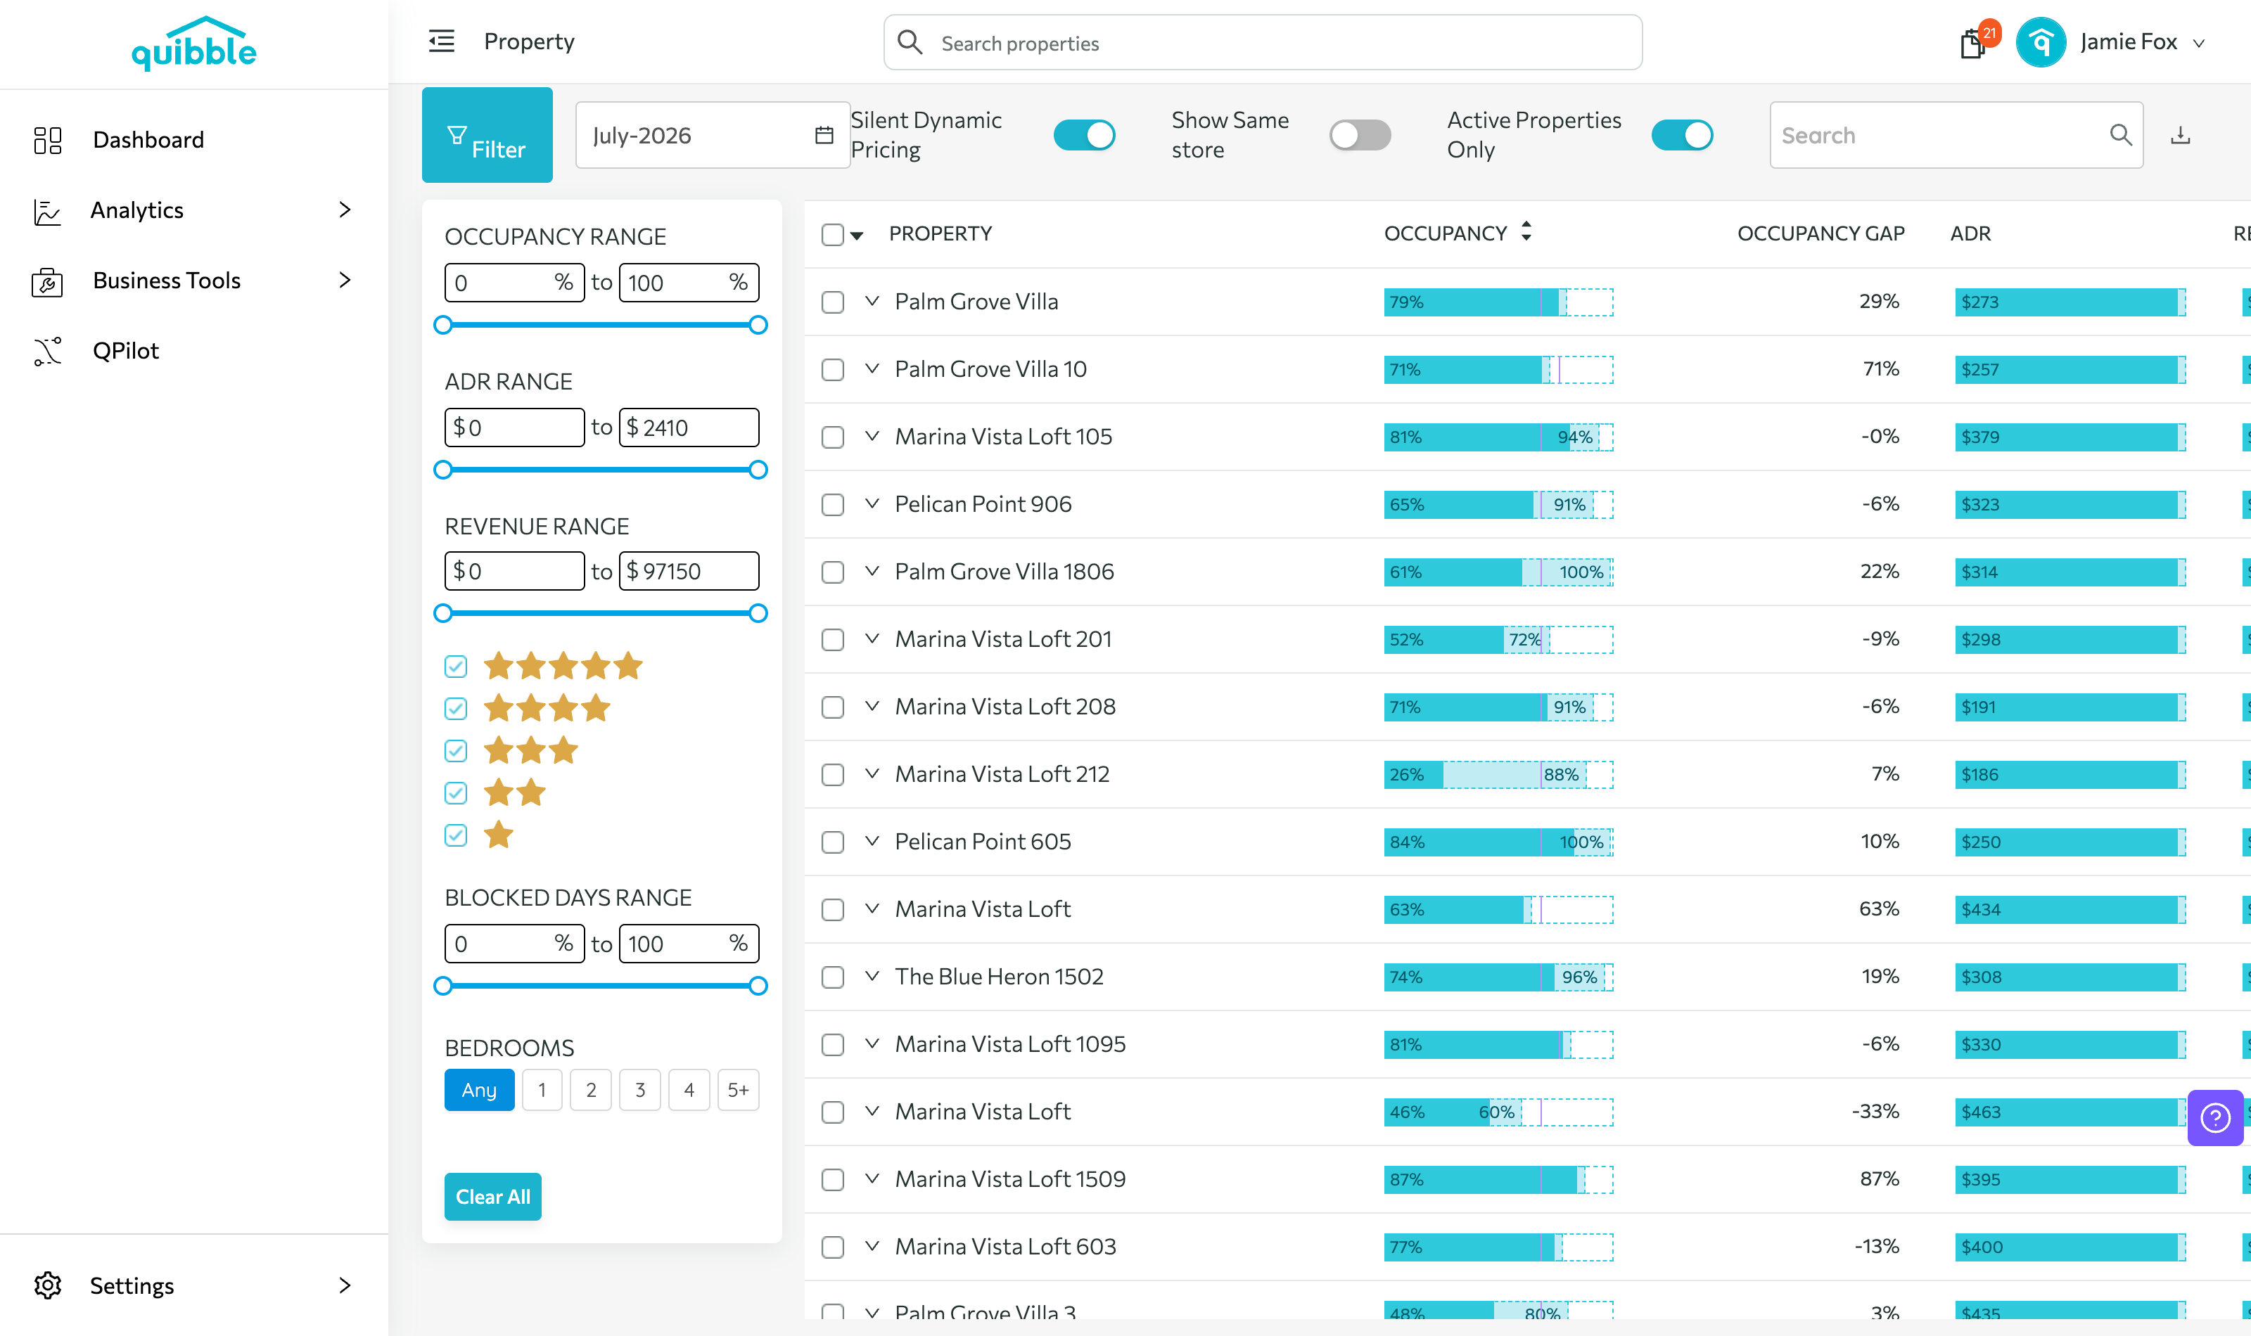The height and width of the screenshot is (1336, 2251).
Task: Click the Dashboard grid icon
Action: point(48,139)
